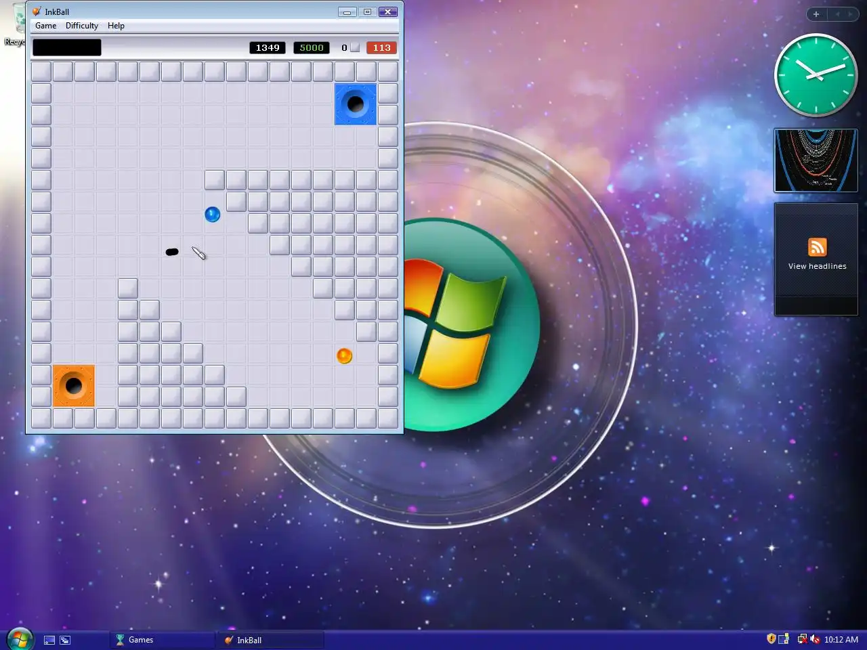Open the Difficulty menu
The image size is (867, 650).
(82, 26)
